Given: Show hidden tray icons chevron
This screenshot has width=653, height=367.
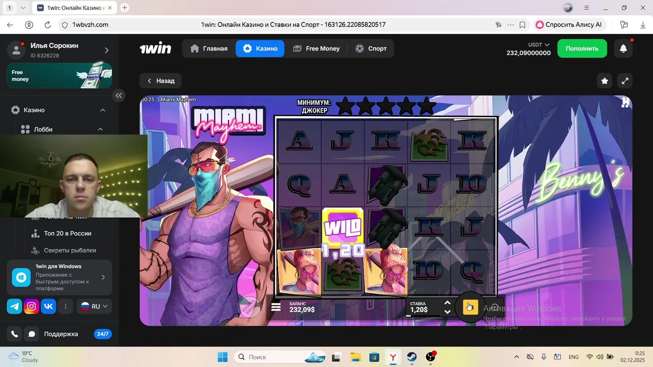Looking at the screenshot, I should (516, 357).
